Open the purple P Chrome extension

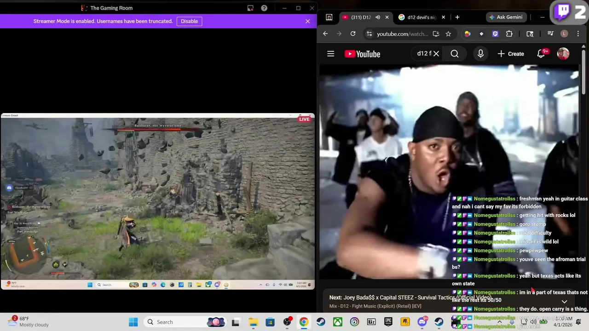[495, 34]
